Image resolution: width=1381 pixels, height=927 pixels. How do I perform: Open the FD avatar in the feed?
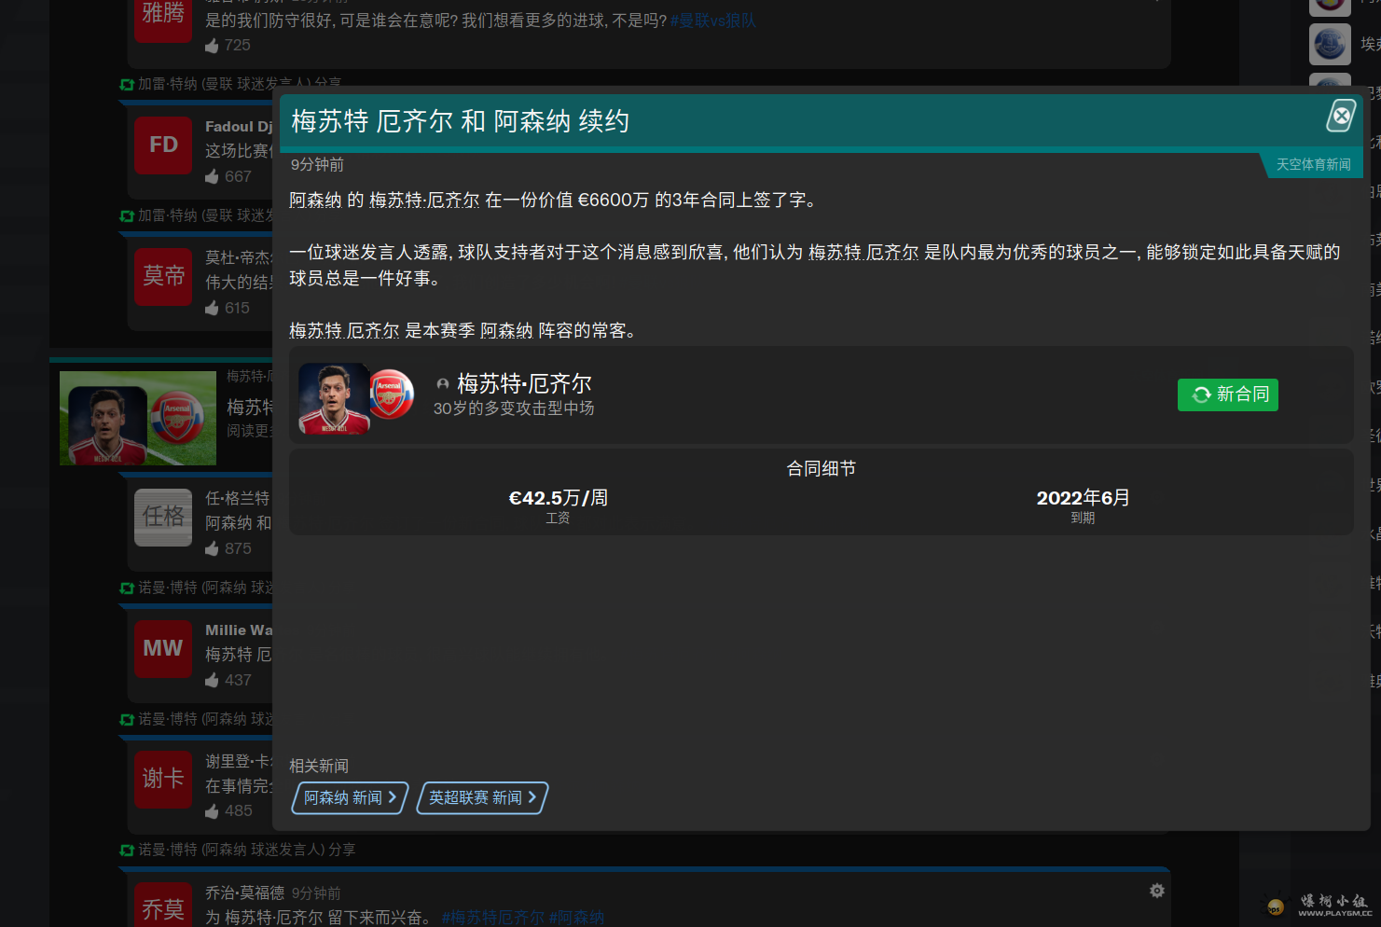click(163, 145)
